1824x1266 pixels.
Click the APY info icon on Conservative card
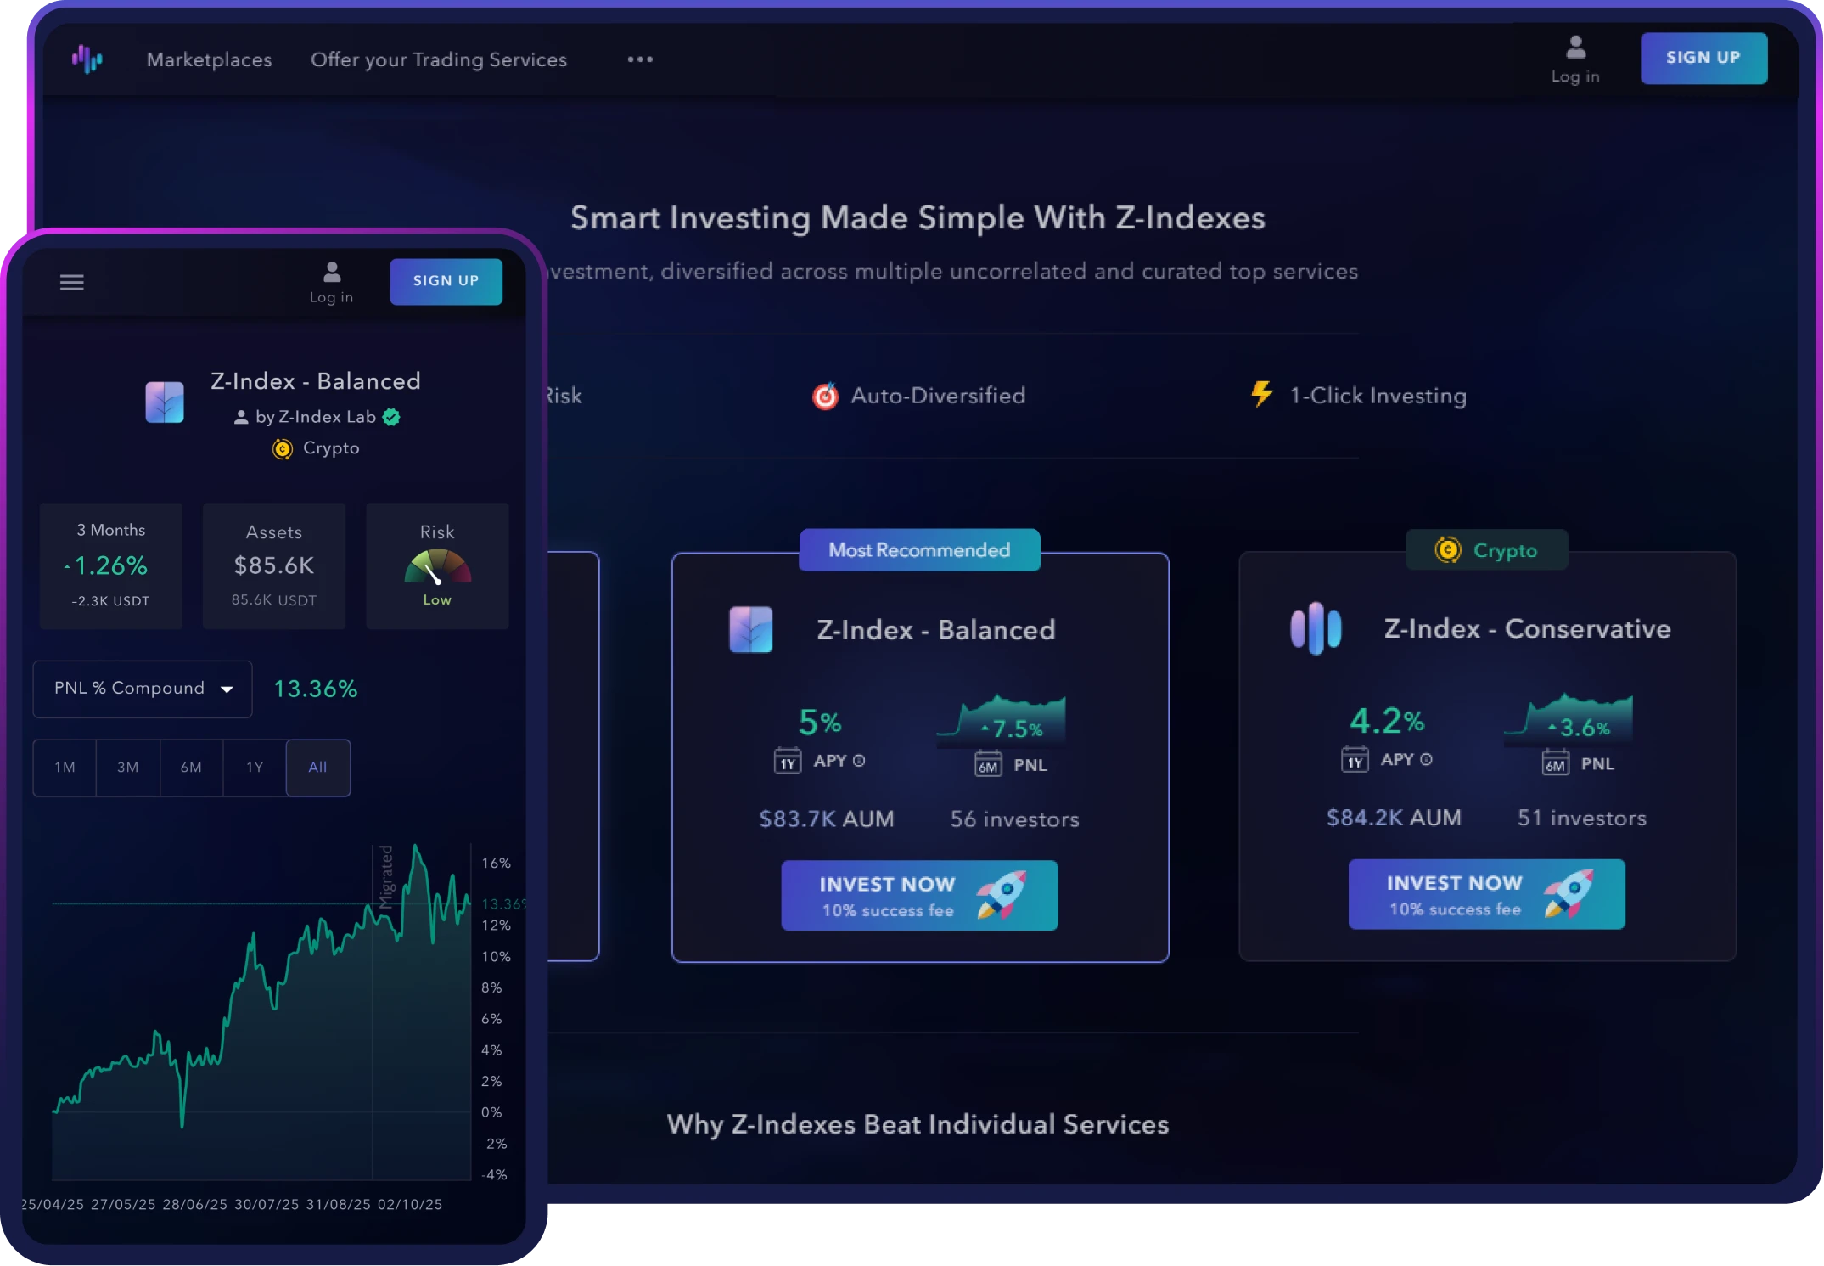coord(1426,760)
